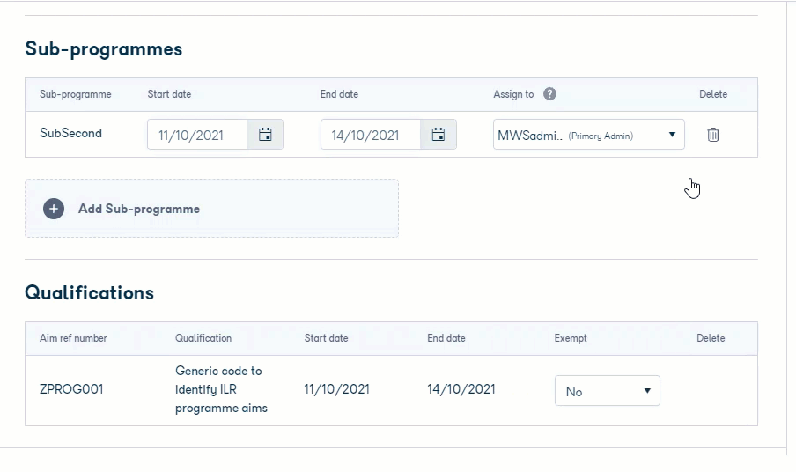Open the Exempt dropdown showing No
This screenshot has height=472, width=796.
608,391
